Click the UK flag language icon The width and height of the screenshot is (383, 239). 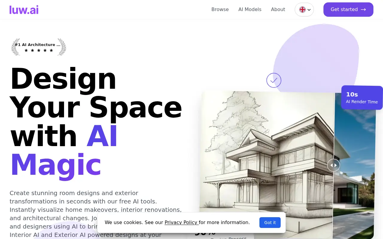(302, 10)
